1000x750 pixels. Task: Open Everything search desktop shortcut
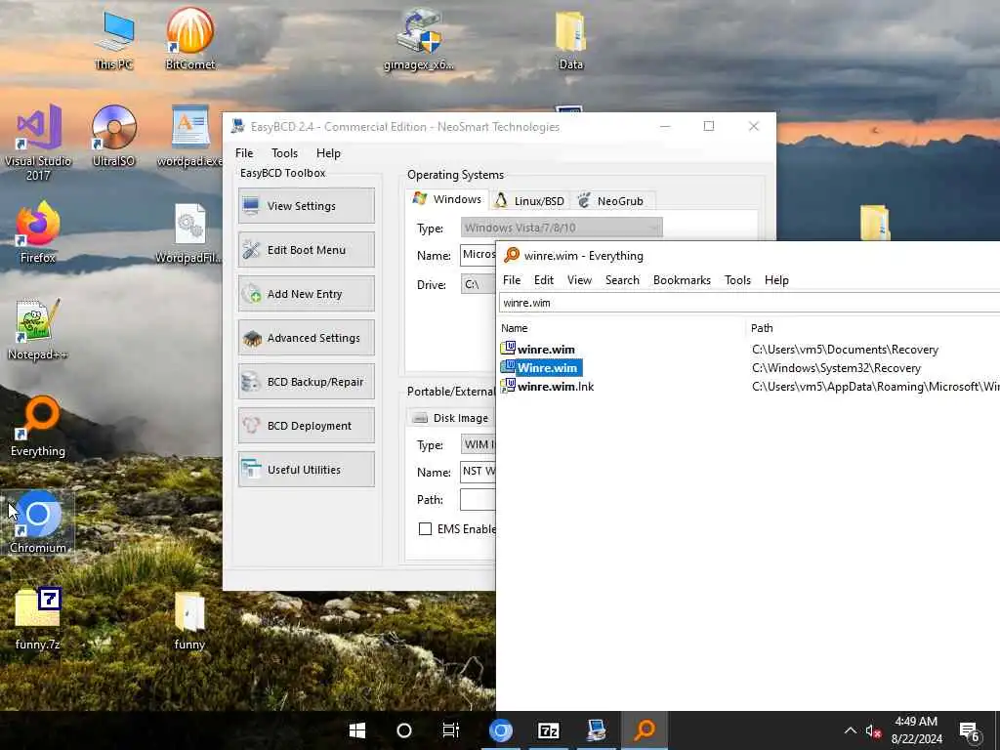[38, 426]
